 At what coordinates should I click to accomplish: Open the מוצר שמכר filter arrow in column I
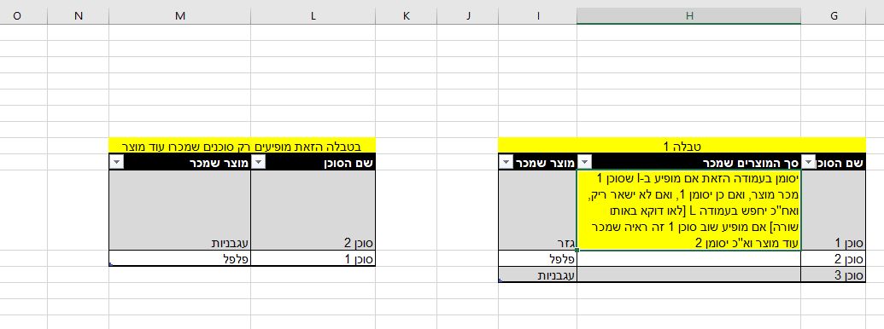(x=505, y=163)
